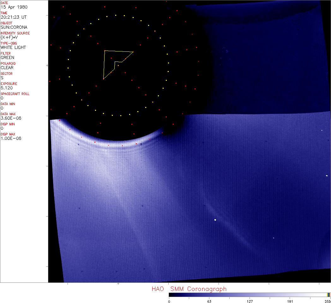Click the brightest white star in the corona
Screen dimensions: 331x303
[215, 220]
